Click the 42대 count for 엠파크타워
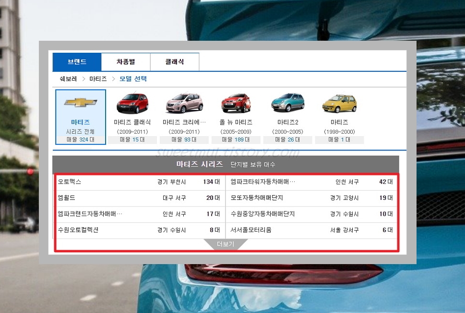This screenshot has width=465, height=313. point(386,182)
